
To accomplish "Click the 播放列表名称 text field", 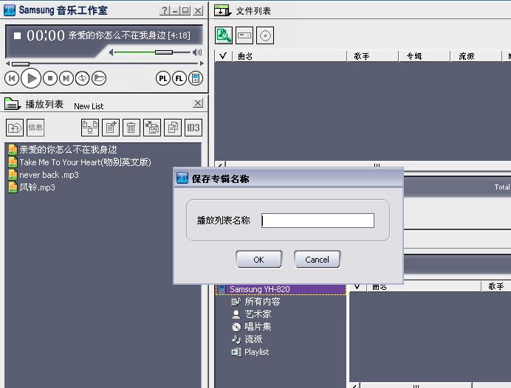I will point(318,221).
